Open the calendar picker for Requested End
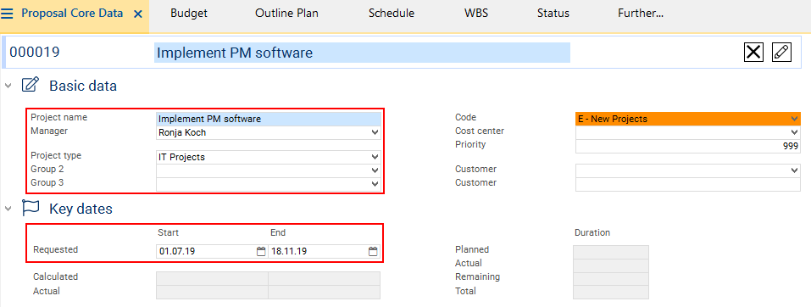 coord(373,252)
